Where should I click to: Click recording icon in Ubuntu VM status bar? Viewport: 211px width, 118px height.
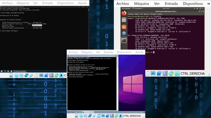[159, 73]
